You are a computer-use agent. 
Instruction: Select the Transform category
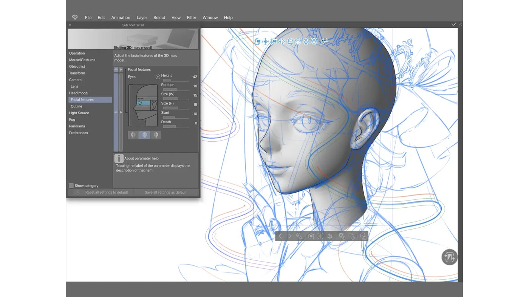point(77,73)
